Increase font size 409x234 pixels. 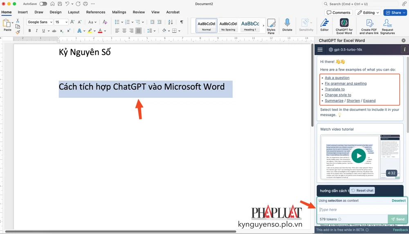coord(72,22)
